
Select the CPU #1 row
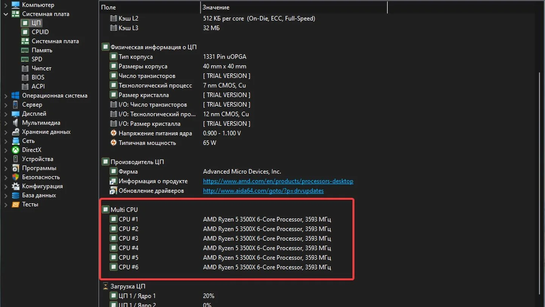(x=220, y=219)
